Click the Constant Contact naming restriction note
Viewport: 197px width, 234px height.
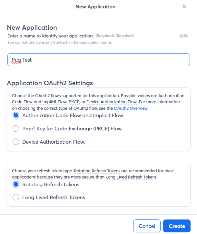click(x=59, y=42)
